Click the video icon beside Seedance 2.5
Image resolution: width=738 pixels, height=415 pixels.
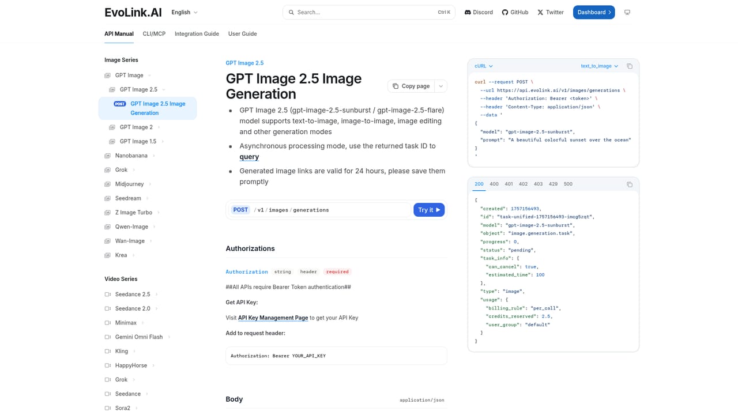(107, 295)
